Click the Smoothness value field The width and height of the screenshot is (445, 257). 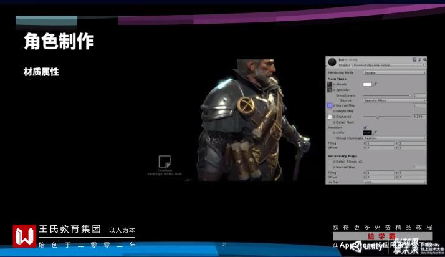click(x=419, y=95)
